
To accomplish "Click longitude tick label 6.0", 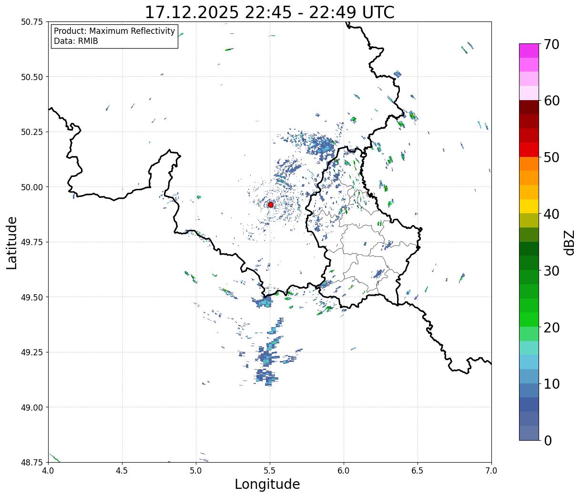I will tap(344, 470).
